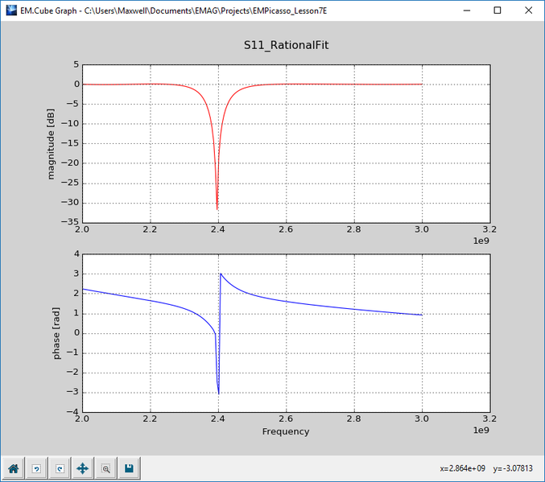Screen dimensions: 545x482
Task: Close the EM.Cube Graph window
Action: click(528, 10)
